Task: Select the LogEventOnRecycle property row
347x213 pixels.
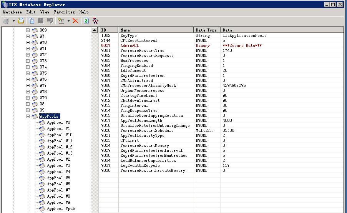Action: pyautogui.click(x=221, y=165)
